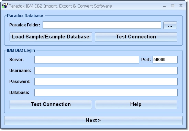This screenshot has width=189, height=131.
Task: Focus the Database name field
Action: 106,93
